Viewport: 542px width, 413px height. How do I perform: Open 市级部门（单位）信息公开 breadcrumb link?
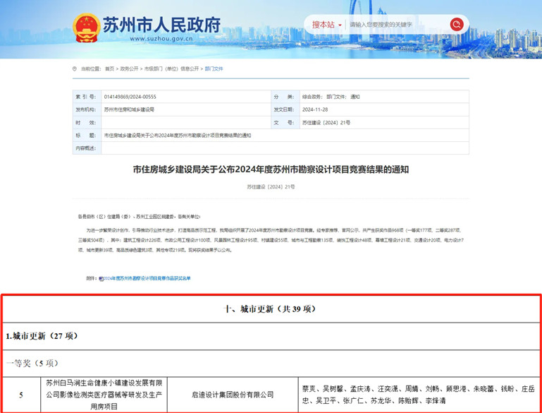(171, 68)
